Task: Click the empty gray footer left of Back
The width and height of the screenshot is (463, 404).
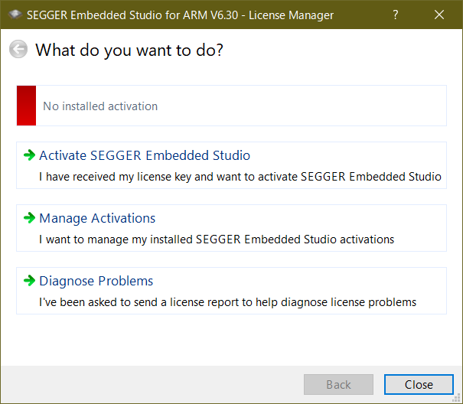Action: [x=153, y=384]
